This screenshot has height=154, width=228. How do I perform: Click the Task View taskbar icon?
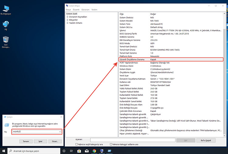point(71,151)
